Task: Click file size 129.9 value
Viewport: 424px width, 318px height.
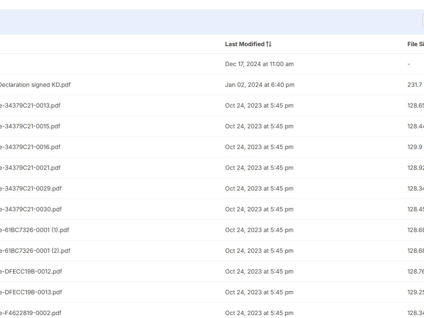Action: 416,147
